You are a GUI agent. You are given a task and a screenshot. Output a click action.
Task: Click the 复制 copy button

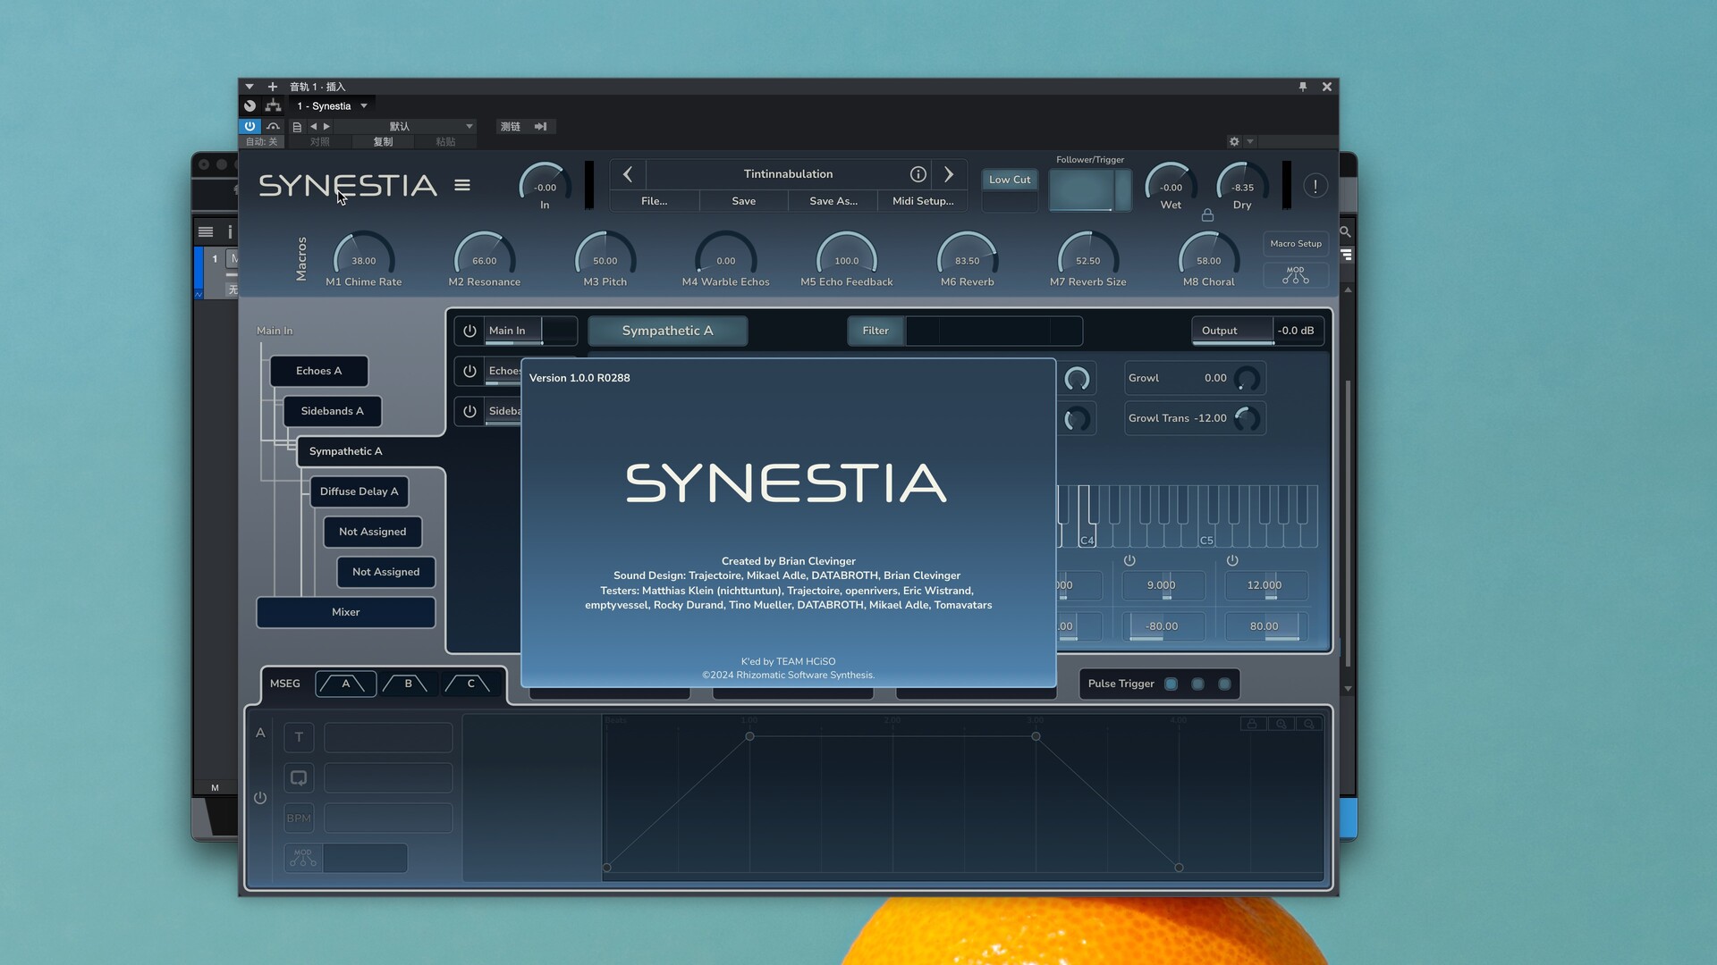click(383, 142)
